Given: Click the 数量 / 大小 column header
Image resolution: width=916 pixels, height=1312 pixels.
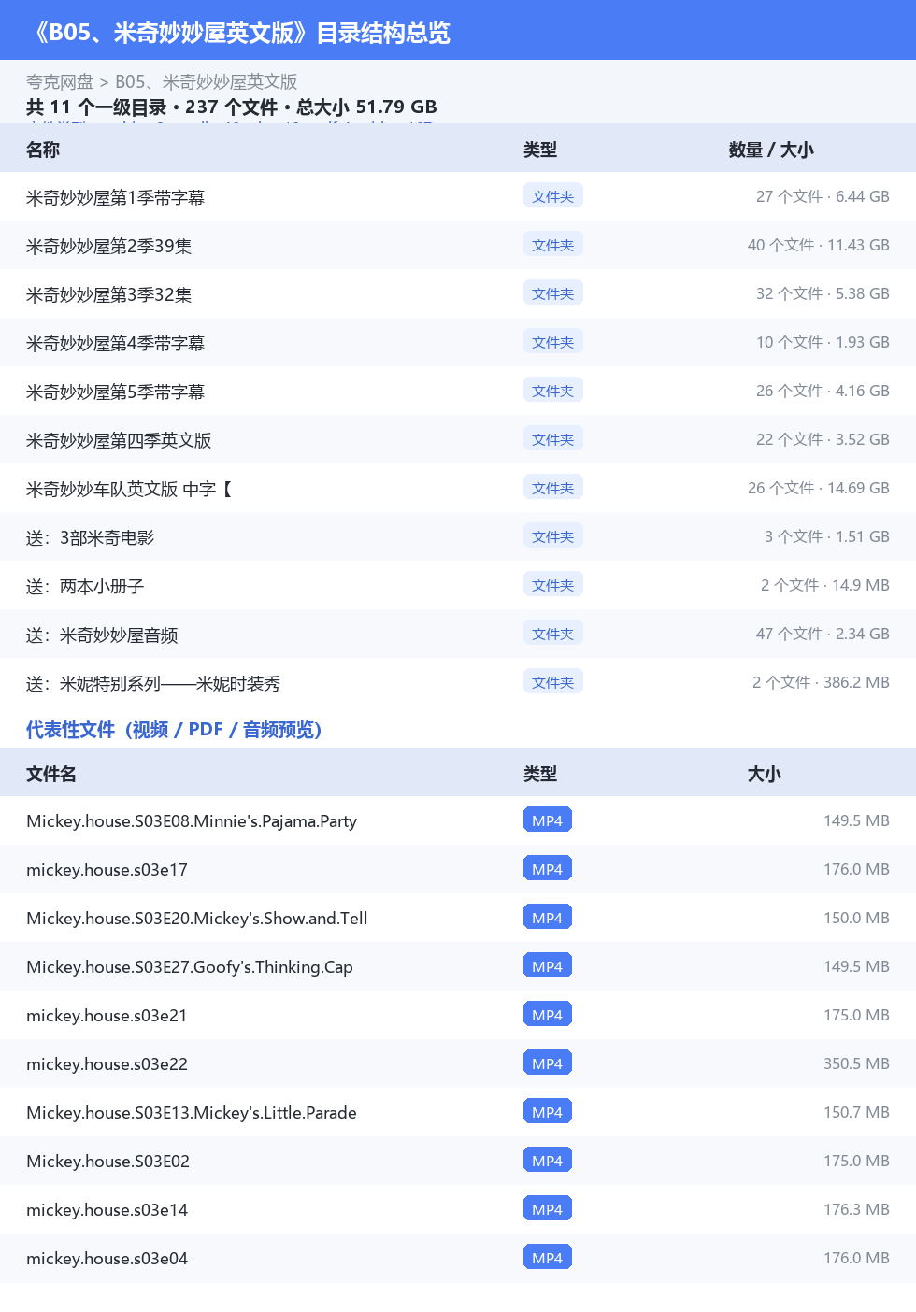Looking at the screenshot, I should tap(771, 150).
